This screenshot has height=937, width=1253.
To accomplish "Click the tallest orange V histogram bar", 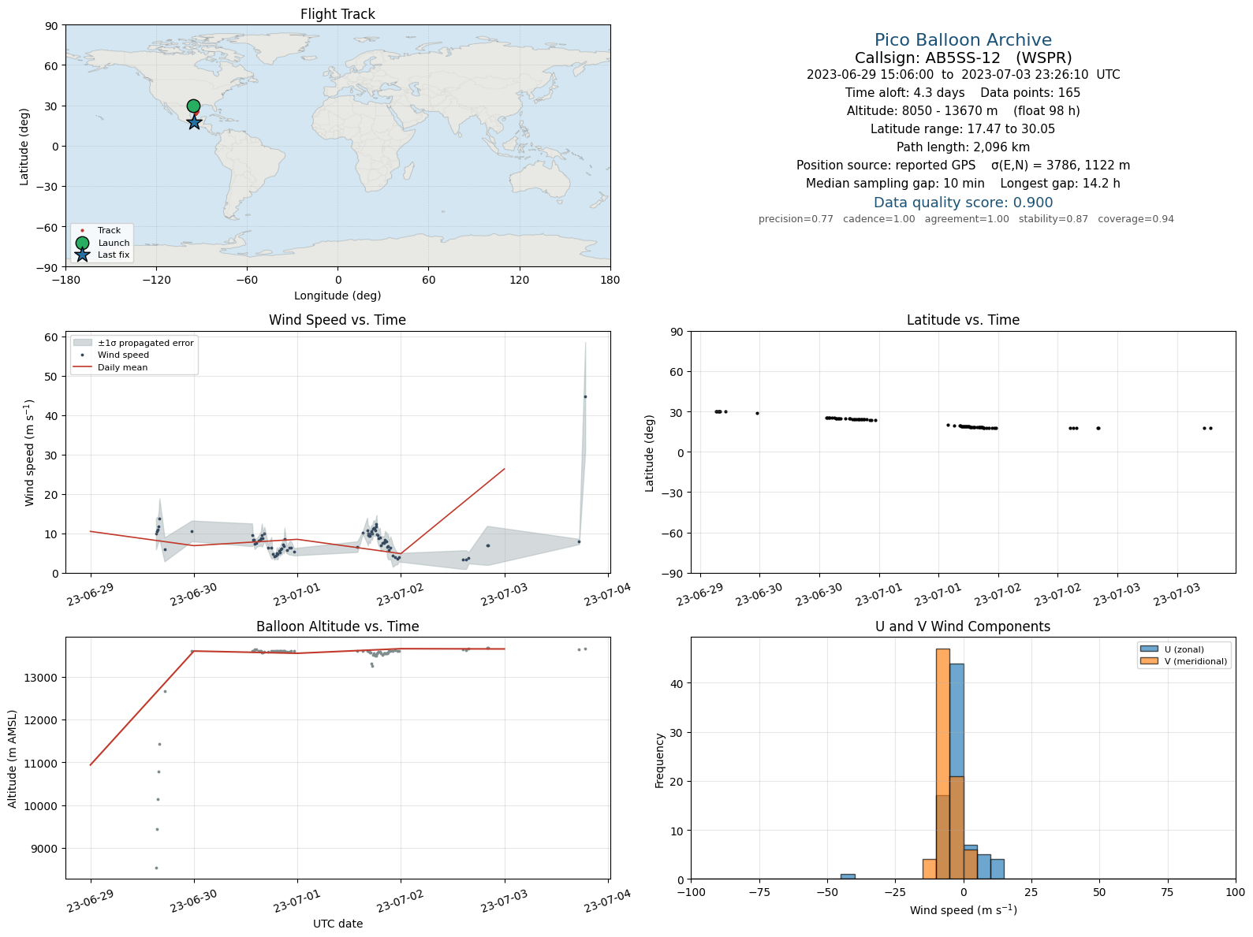I will [943, 764].
